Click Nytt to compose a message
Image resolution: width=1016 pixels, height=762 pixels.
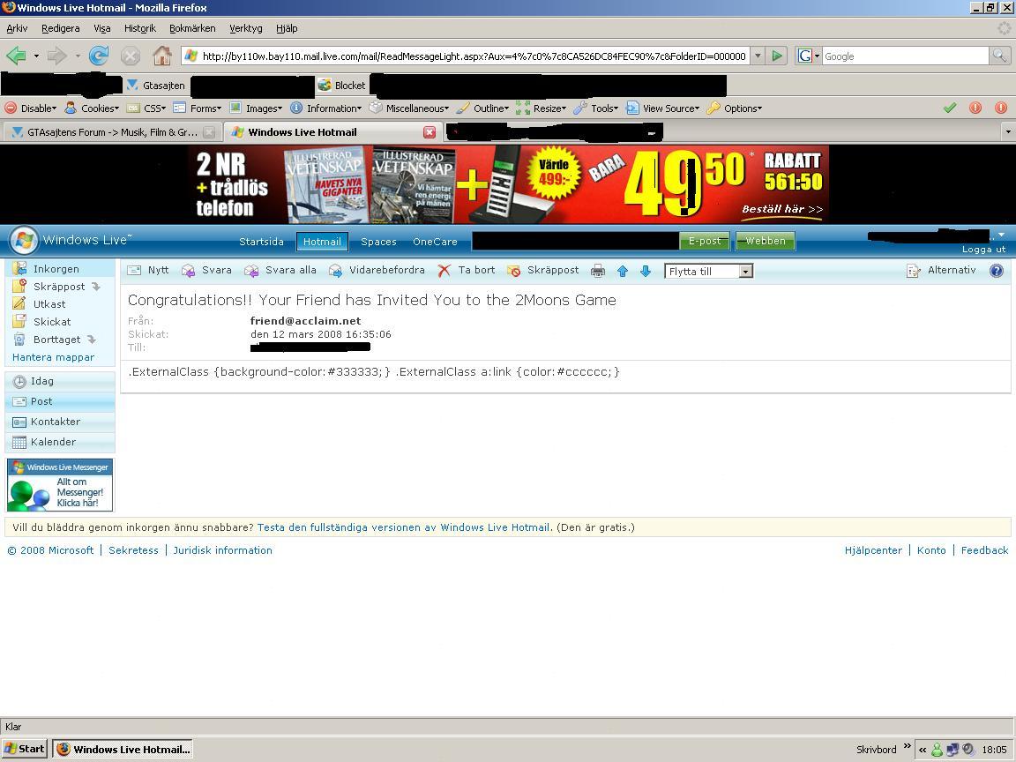pyautogui.click(x=148, y=270)
